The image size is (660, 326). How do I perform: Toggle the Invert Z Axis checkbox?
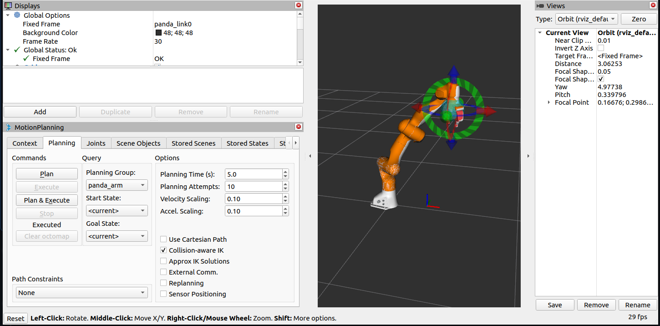point(601,48)
